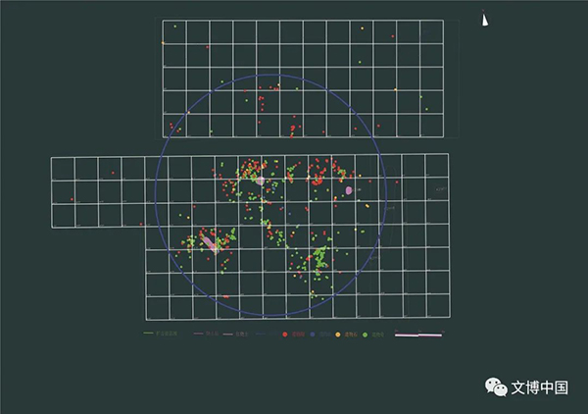Select the pink oval feature on the right side

[x=348, y=189]
